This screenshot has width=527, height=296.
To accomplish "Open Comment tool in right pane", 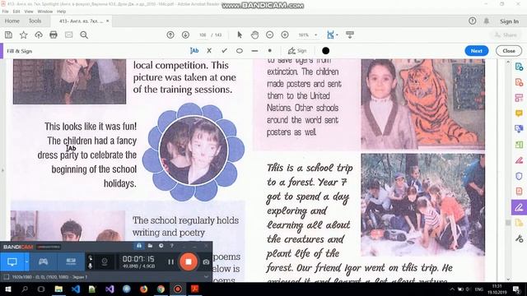I will point(519,113).
